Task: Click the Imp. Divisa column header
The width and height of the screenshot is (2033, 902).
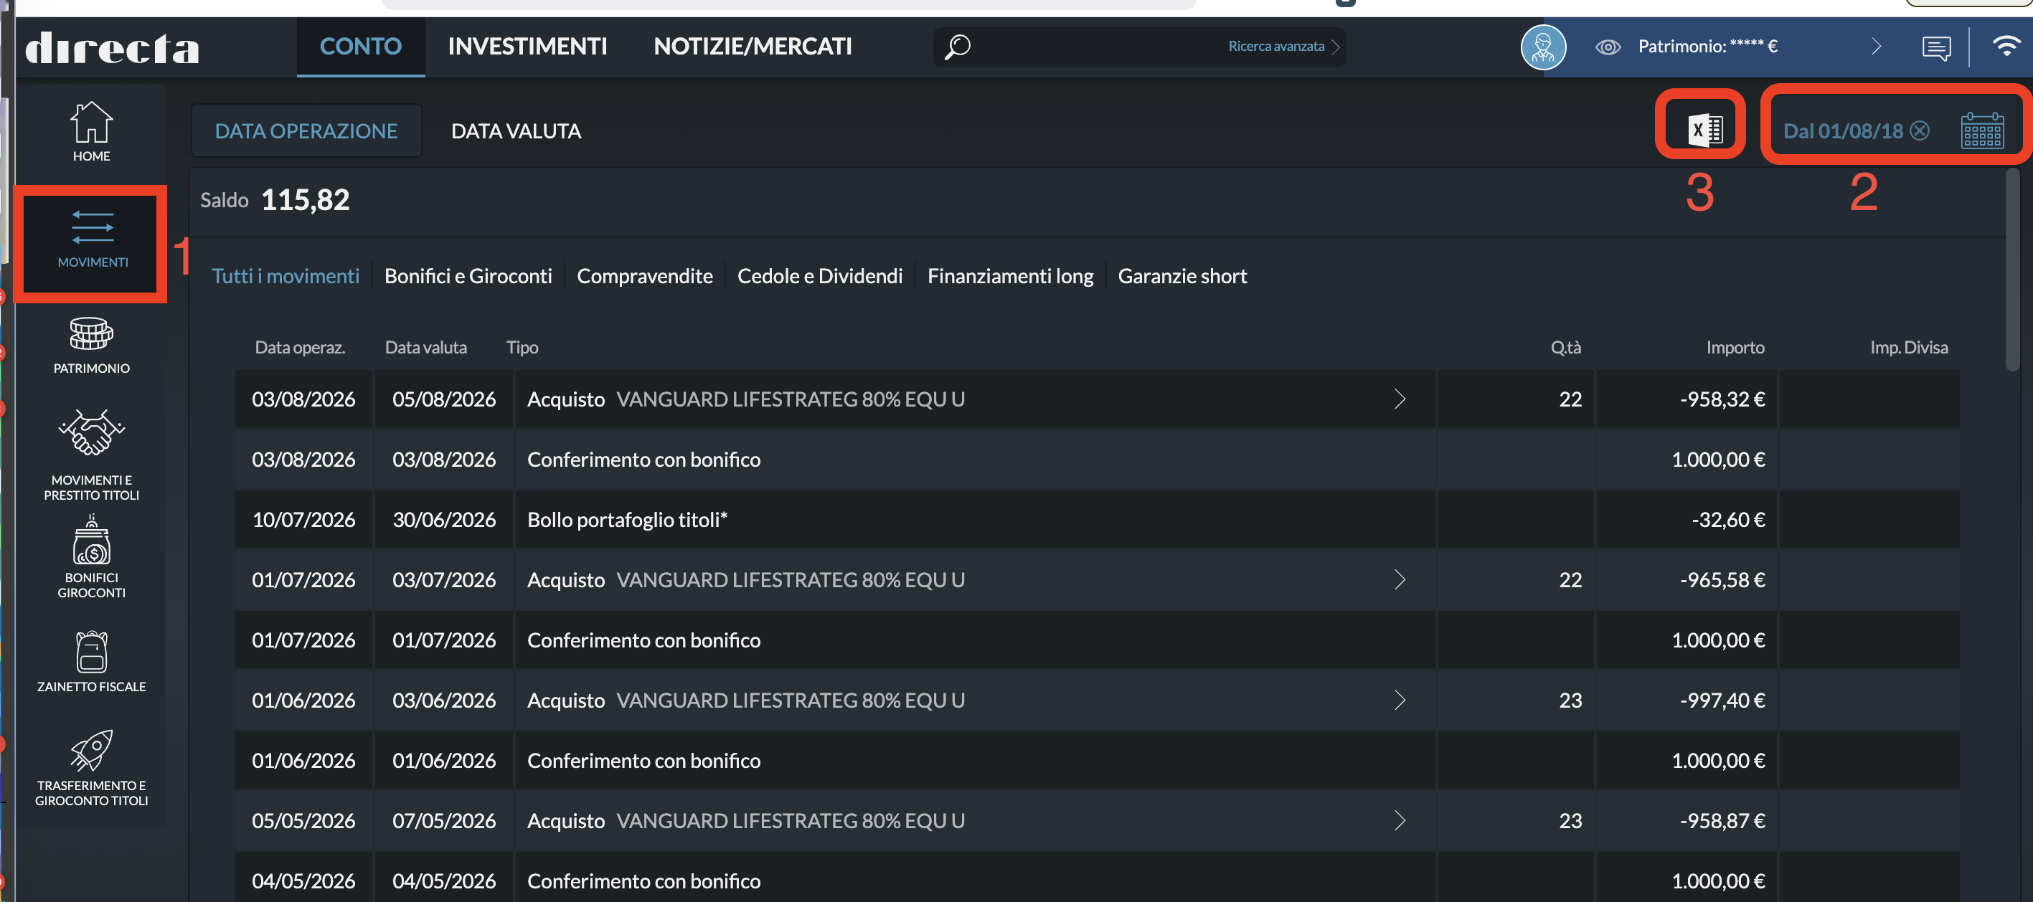Action: (1908, 348)
